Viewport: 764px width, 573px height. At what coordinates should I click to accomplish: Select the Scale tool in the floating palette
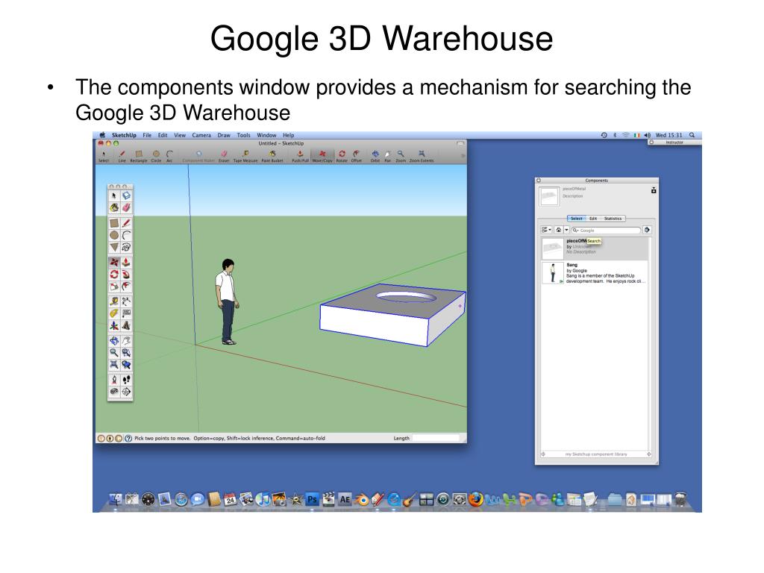click(114, 286)
